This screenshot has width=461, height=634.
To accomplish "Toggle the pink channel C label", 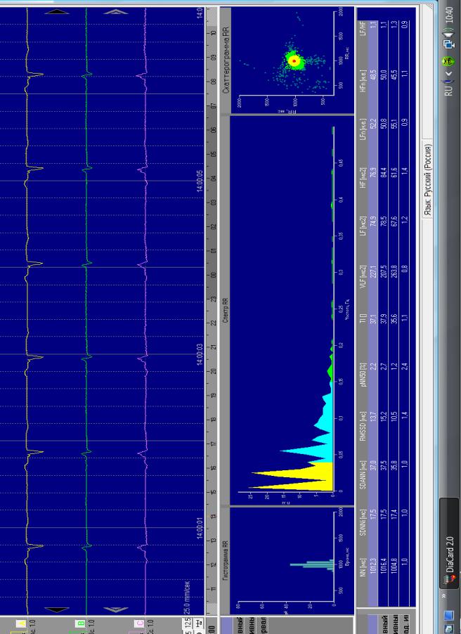I will coord(139,624).
